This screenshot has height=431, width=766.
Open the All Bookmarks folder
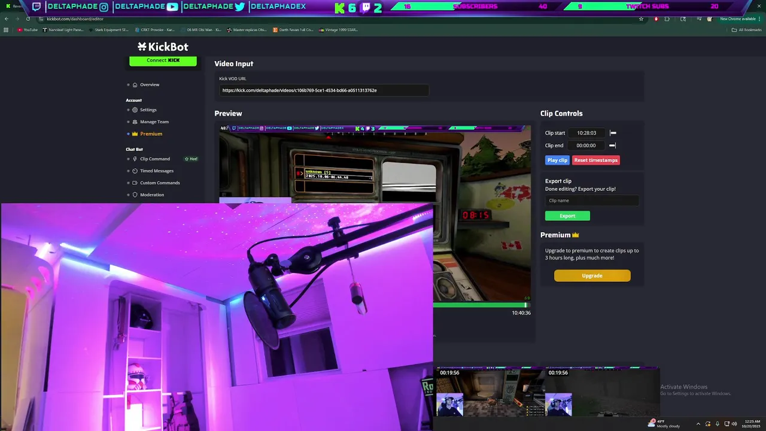(x=747, y=30)
